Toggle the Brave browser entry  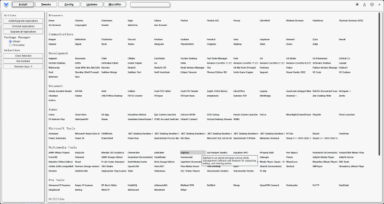click(x=51, y=21)
